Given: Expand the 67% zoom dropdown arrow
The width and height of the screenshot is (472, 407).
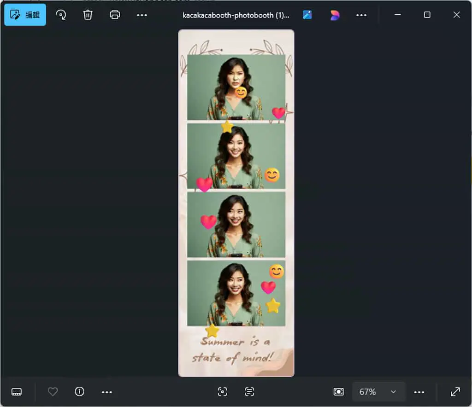Looking at the screenshot, I should [x=393, y=392].
